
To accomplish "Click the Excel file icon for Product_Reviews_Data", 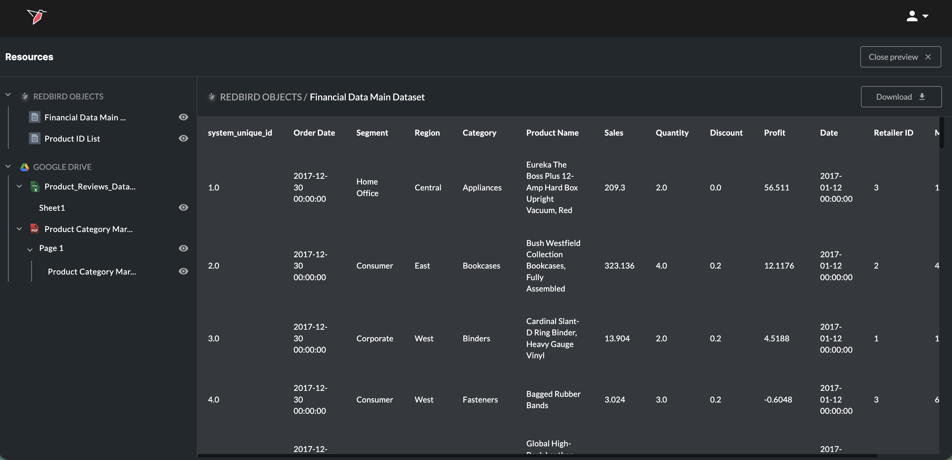I will 34,187.
